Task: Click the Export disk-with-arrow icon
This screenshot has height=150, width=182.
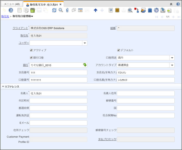Action: click(163, 10)
